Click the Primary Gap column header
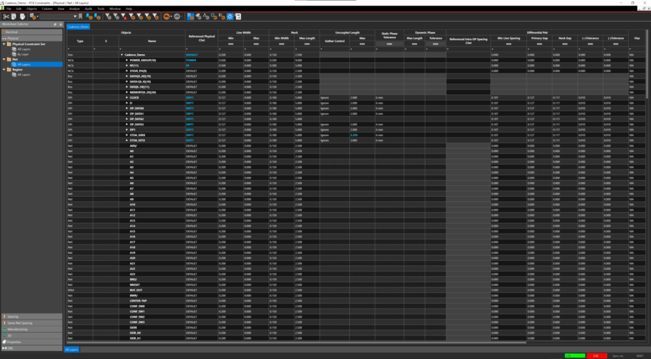The image size is (651, 359). [539, 38]
